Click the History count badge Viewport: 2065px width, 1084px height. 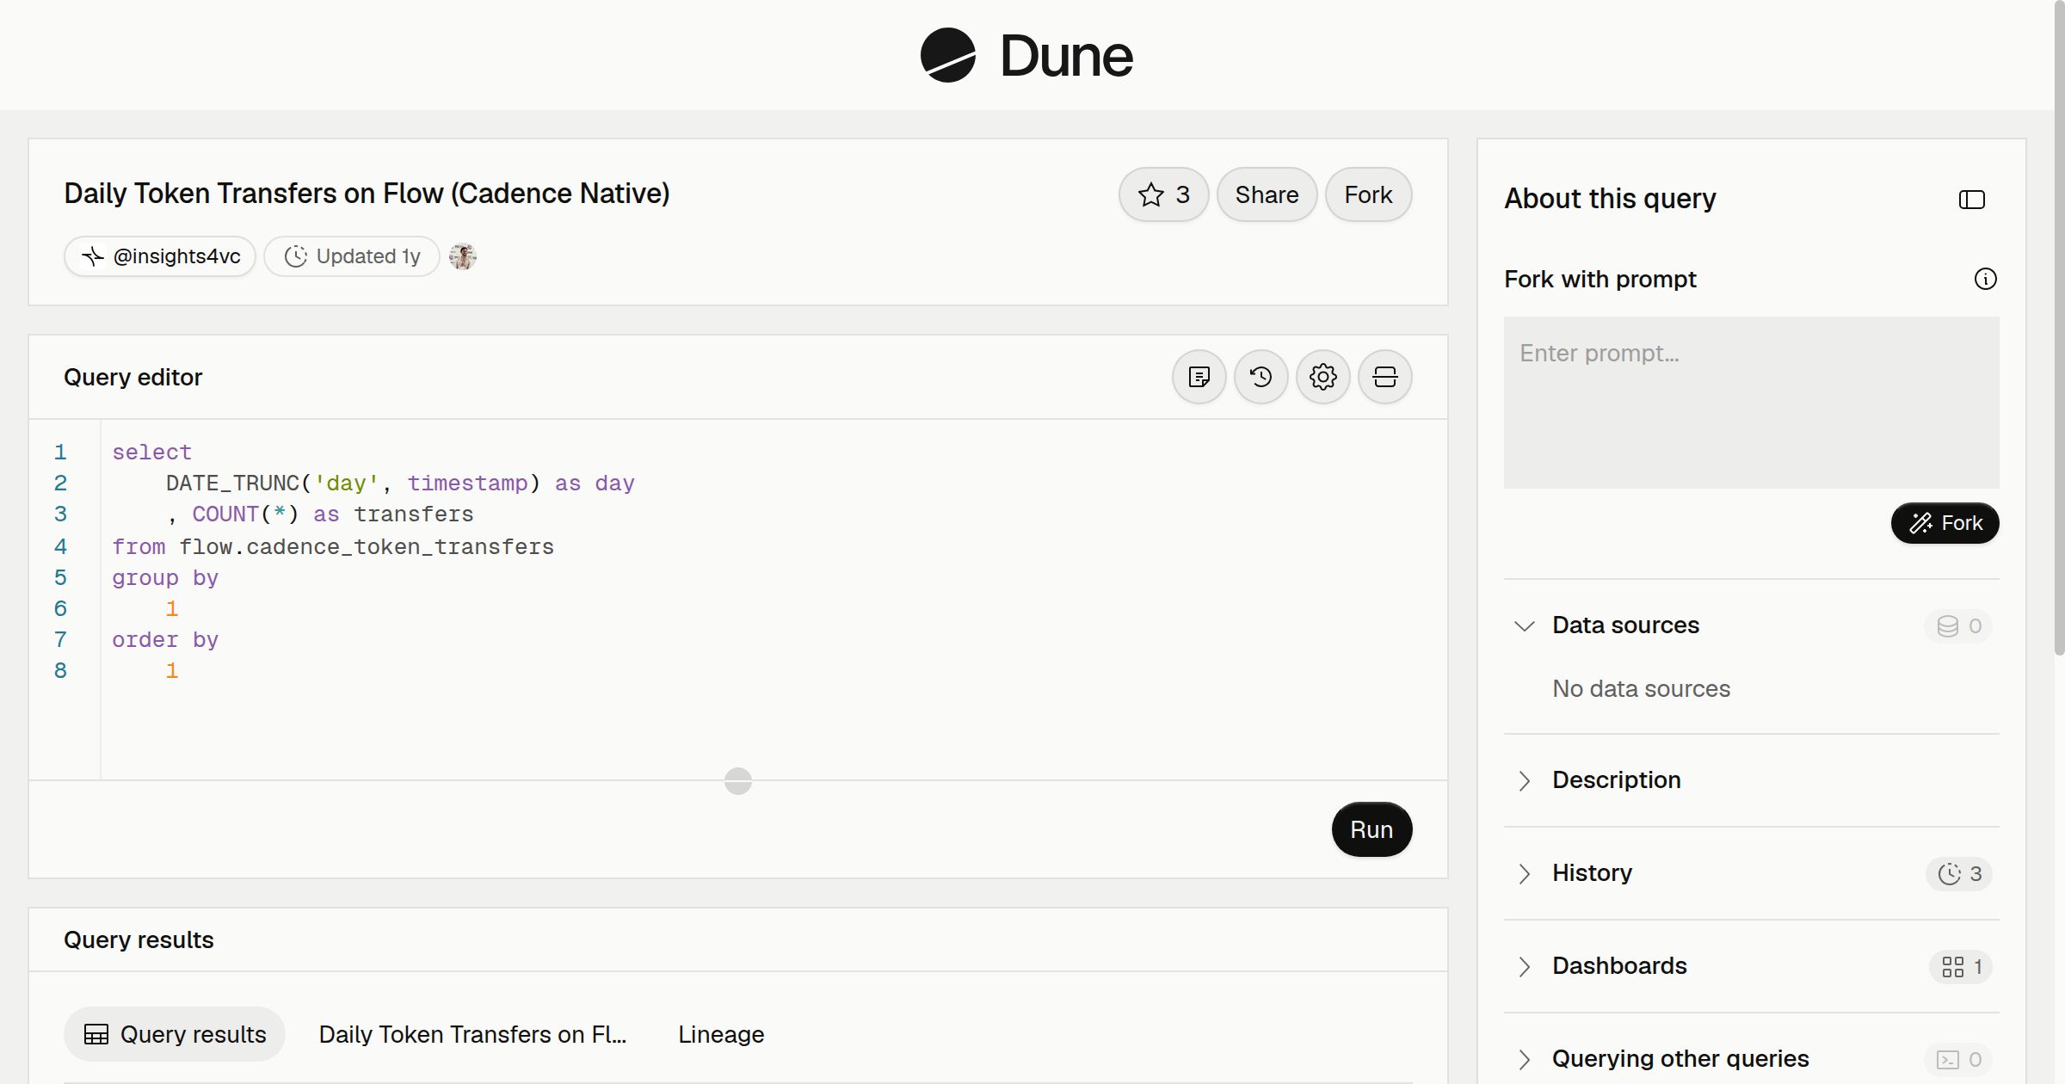pyautogui.click(x=1959, y=874)
